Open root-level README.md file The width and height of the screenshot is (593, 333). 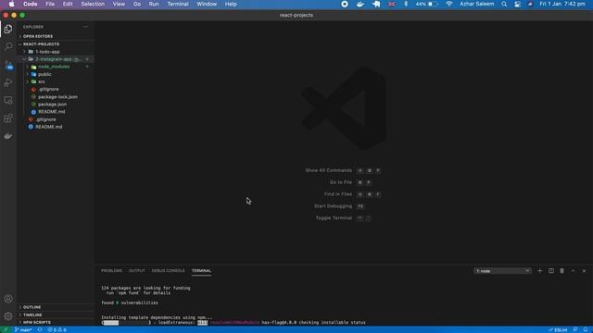coord(49,127)
